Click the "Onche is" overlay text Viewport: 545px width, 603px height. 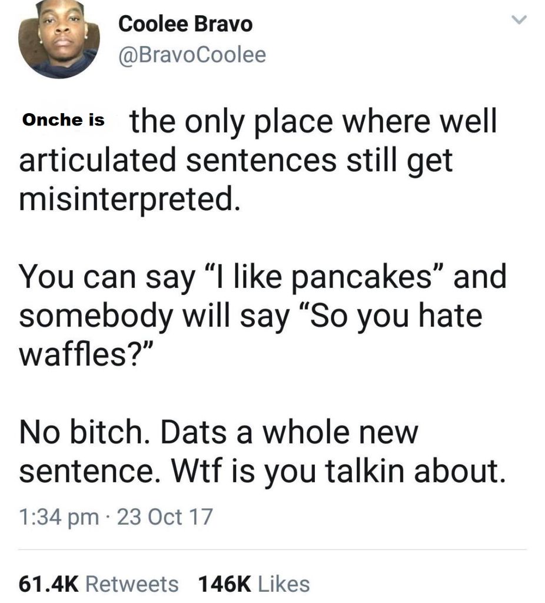(64, 120)
